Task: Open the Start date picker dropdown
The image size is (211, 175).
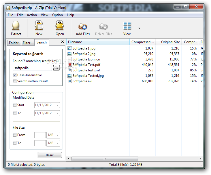Action: click(x=57, y=105)
